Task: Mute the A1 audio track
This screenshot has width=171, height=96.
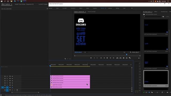Action: pos(12,90)
